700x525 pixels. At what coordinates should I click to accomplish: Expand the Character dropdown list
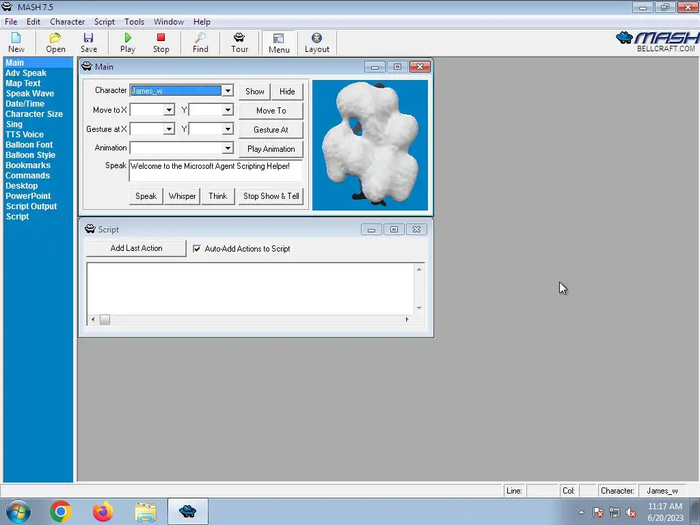pos(228,91)
